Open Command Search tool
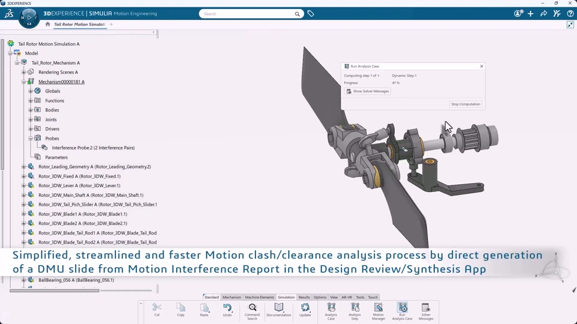 pos(252,311)
